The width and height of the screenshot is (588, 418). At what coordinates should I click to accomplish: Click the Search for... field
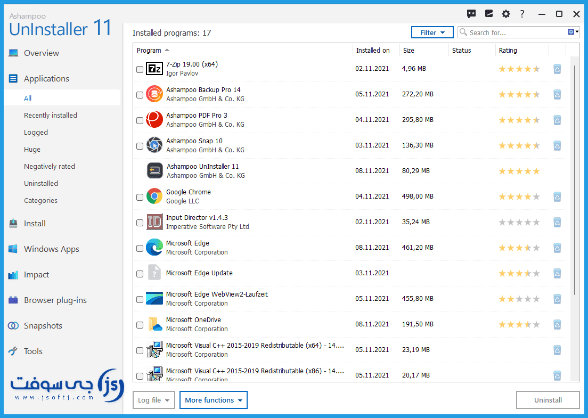tap(518, 32)
